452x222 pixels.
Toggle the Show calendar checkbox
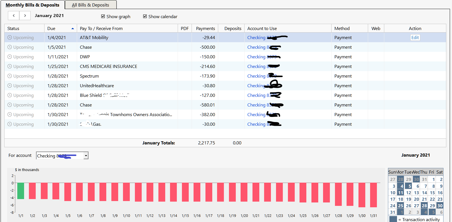(x=145, y=16)
